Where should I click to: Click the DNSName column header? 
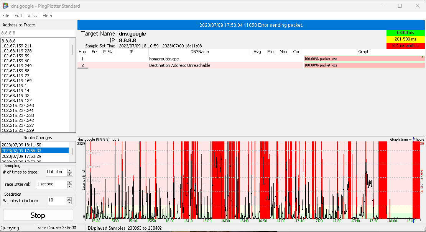pos(200,52)
